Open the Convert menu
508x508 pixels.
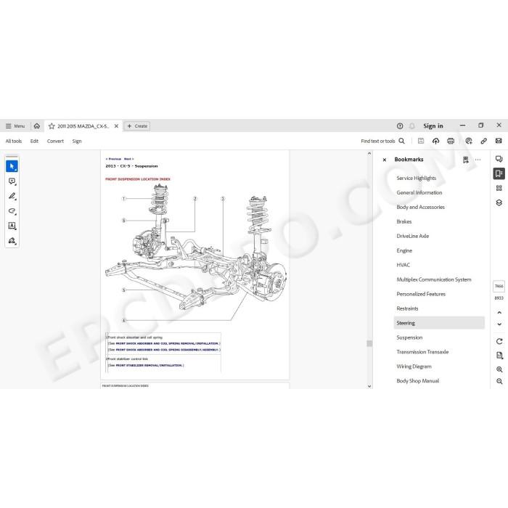(x=55, y=141)
